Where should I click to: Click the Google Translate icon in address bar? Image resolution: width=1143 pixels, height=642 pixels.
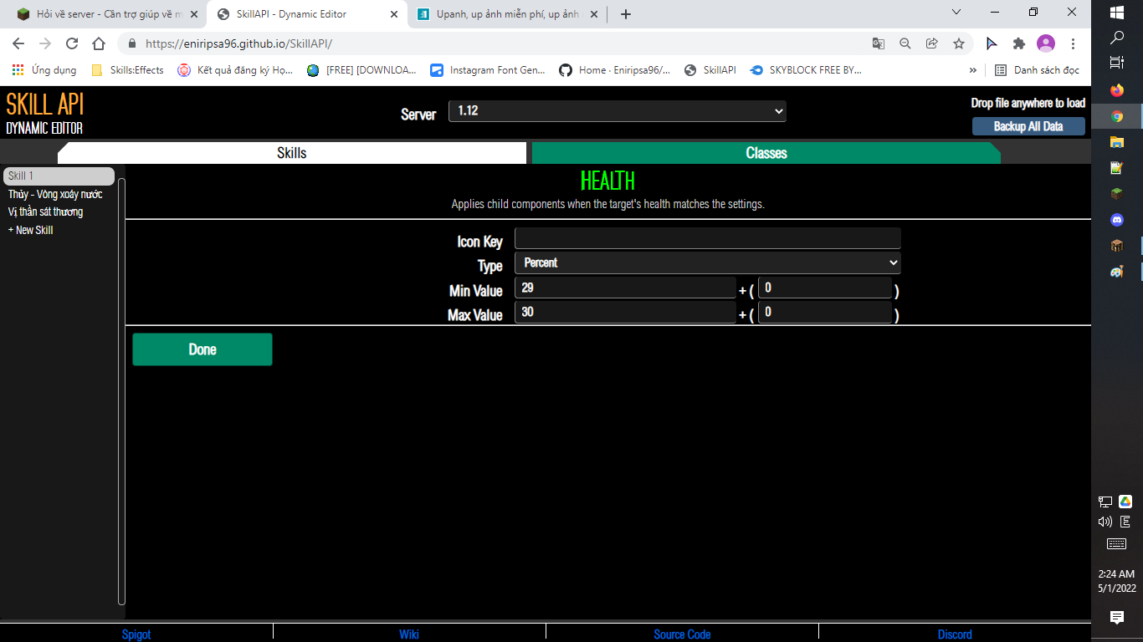(878, 43)
